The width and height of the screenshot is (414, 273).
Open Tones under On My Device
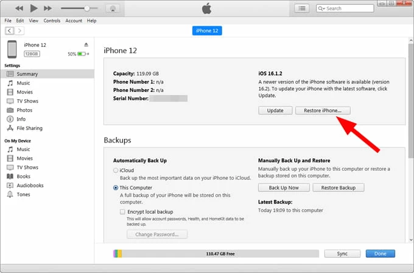coord(24,194)
